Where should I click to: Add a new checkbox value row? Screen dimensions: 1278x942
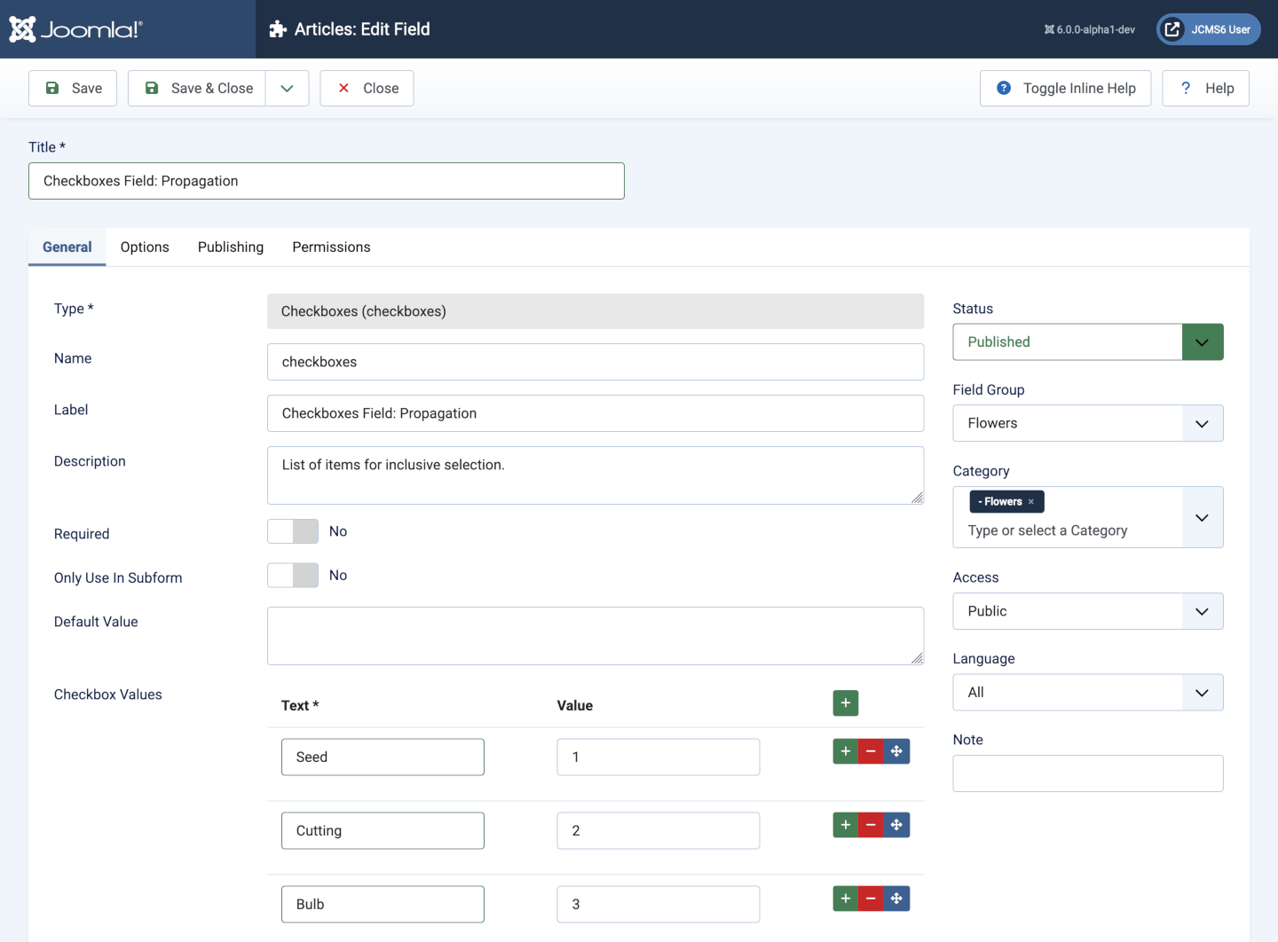point(845,703)
